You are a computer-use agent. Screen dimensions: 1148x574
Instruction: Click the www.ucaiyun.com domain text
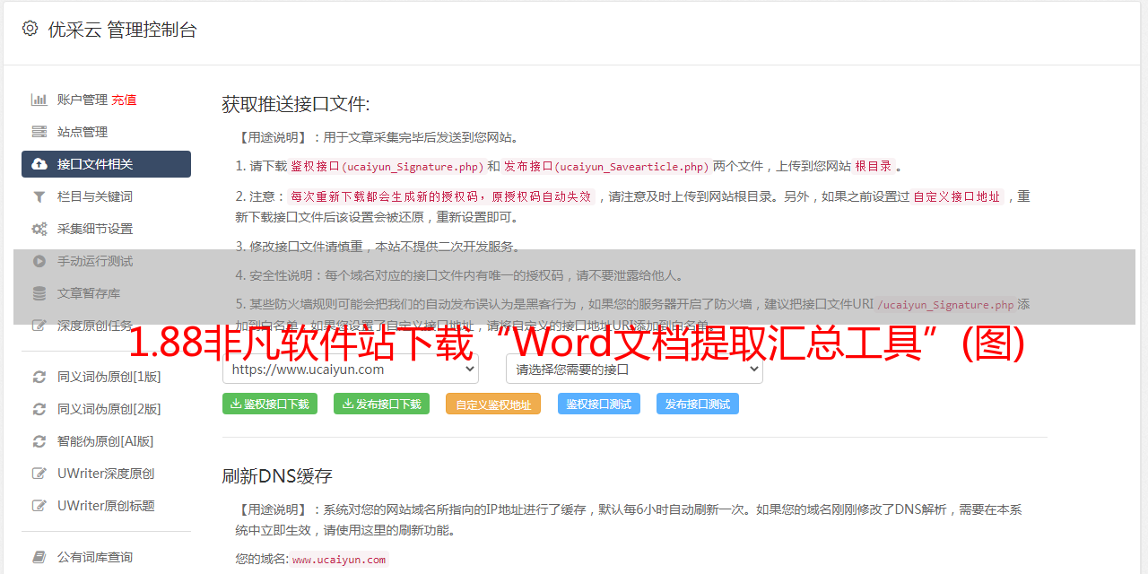coord(339,559)
